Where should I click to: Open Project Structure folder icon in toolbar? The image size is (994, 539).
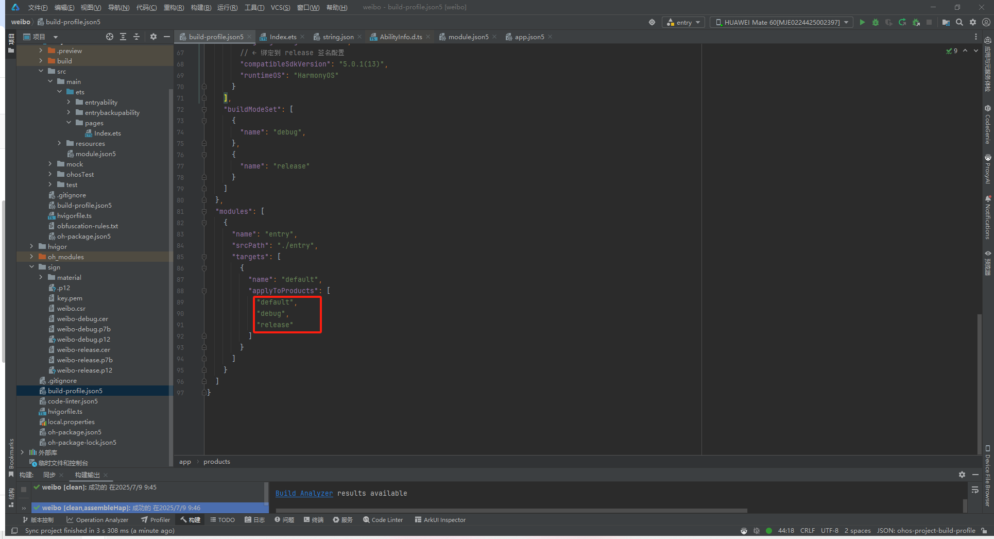click(x=946, y=22)
